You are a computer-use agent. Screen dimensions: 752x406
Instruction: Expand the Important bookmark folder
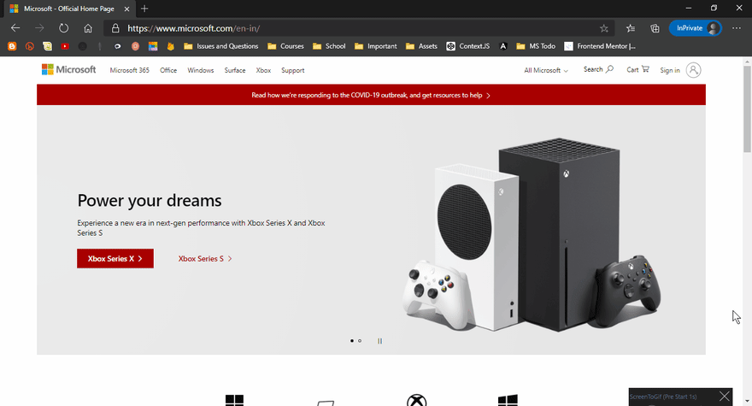coord(375,46)
